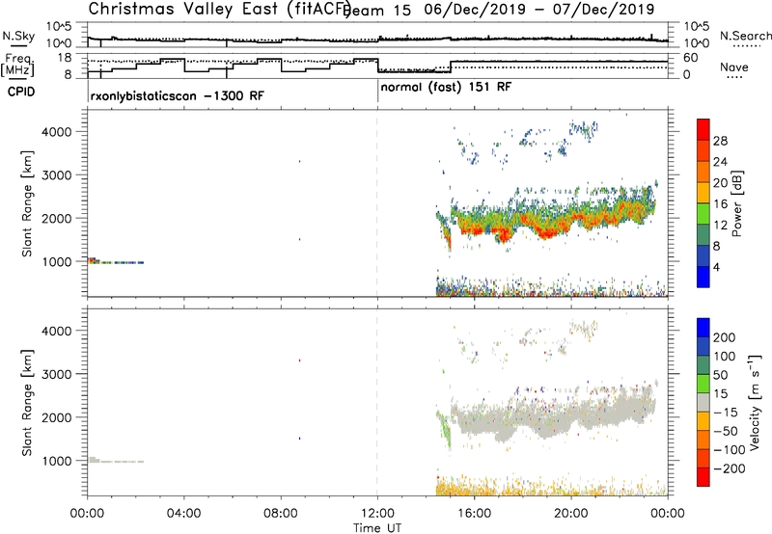Image resolution: width=772 pixels, height=534 pixels.
Task: Select the 'rxonlybistaticscan -1300 RF' mode text
Action: pyautogui.click(x=178, y=95)
